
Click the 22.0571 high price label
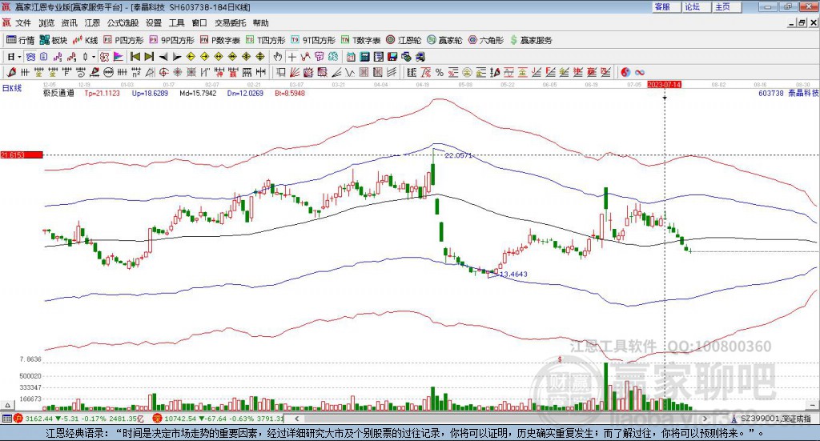point(458,155)
